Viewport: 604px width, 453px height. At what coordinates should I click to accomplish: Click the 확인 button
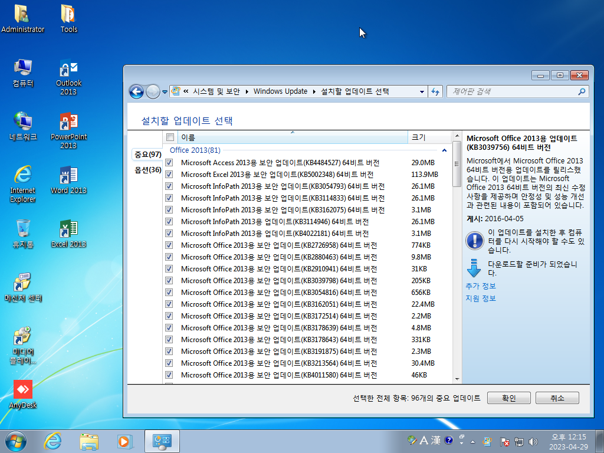click(509, 398)
